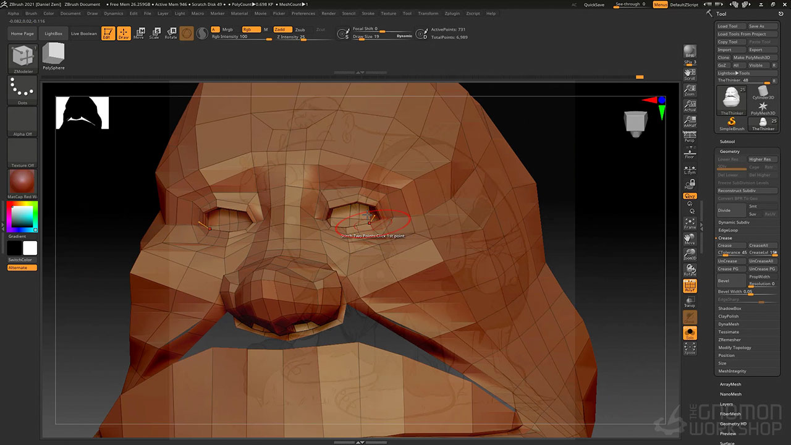Select the Scale tool icon
This screenshot has height=445, width=791.
click(154, 33)
